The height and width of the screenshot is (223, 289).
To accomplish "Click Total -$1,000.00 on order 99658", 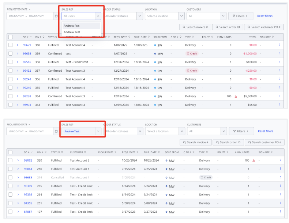I will tap(250, 54).
